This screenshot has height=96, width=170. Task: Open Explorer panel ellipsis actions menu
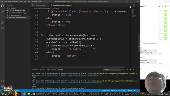coord(28,5)
